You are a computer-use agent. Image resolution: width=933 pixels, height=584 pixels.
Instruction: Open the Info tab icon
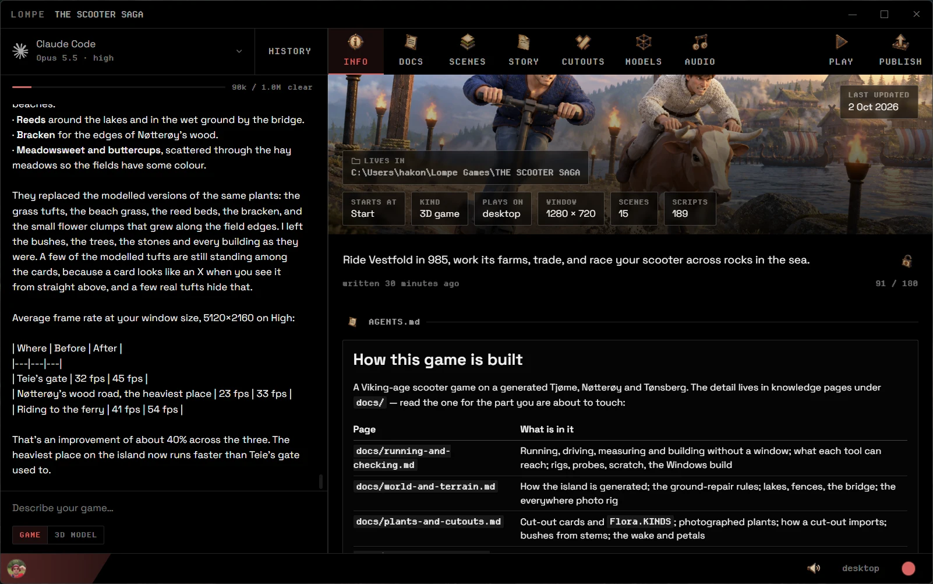coord(355,42)
